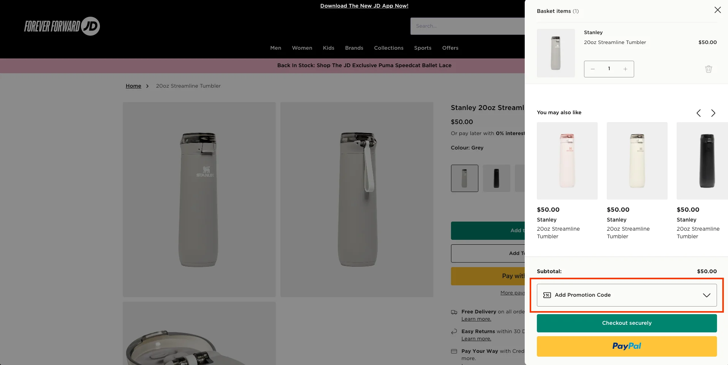
Task: Click 20oz Streamline Tumbler breadcrumb text
Action: pyautogui.click(x=188, y=86)
